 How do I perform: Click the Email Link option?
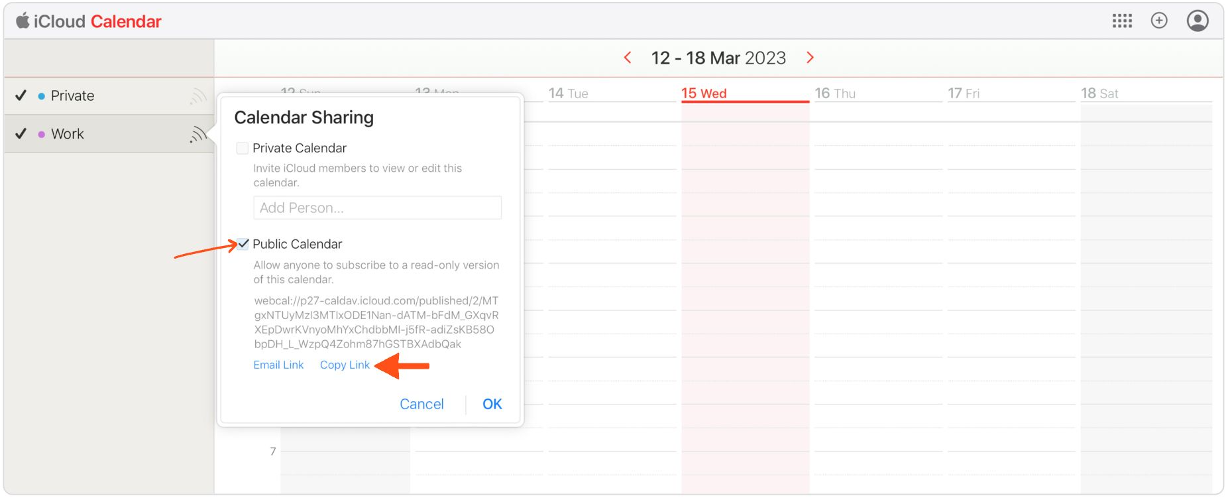coord(278,365)
